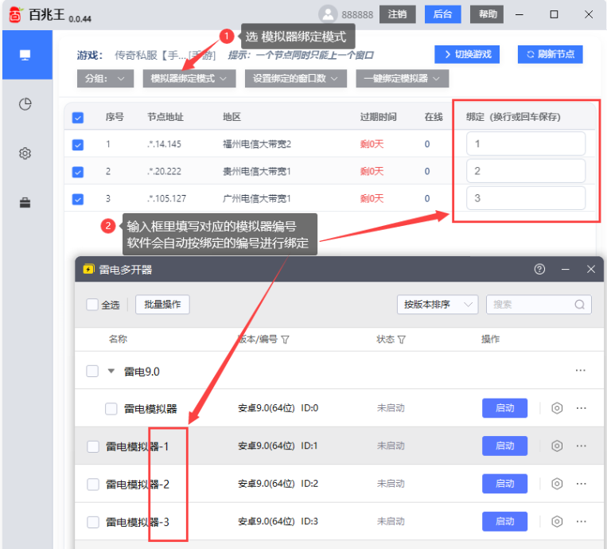Start 雷电模拟器 ID:0 with 启动

click(x=504, y=408)
